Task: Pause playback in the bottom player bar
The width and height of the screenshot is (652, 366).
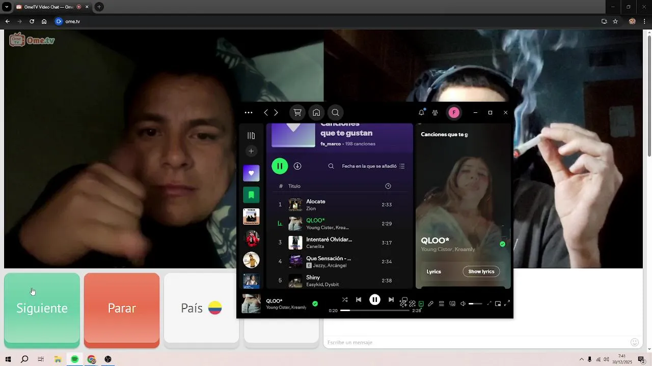Action: coord(375,300)
